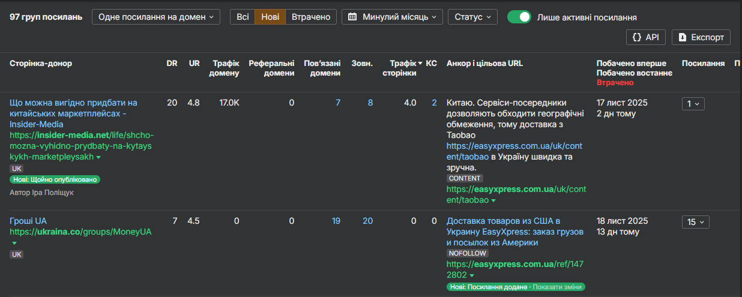Sort by the DR column header

[x=172, y=63]
